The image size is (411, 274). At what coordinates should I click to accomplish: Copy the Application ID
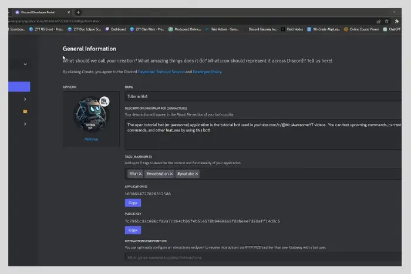pos(133,203)
